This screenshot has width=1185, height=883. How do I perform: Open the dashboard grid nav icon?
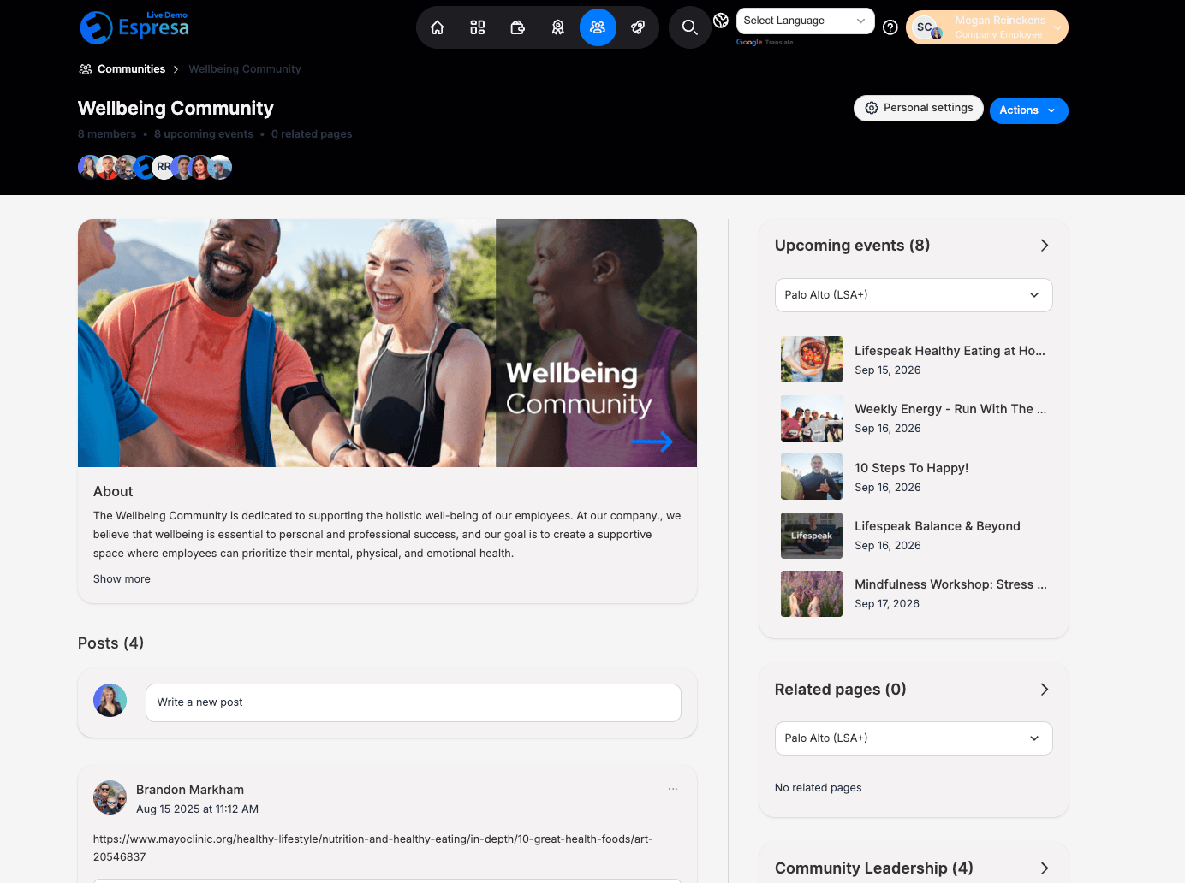pos(478,27)
